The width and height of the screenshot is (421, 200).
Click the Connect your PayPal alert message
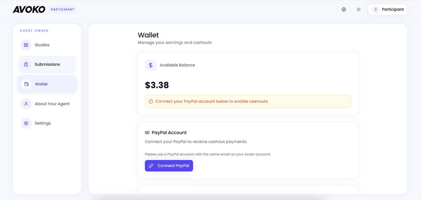click(x=211, y=102)
